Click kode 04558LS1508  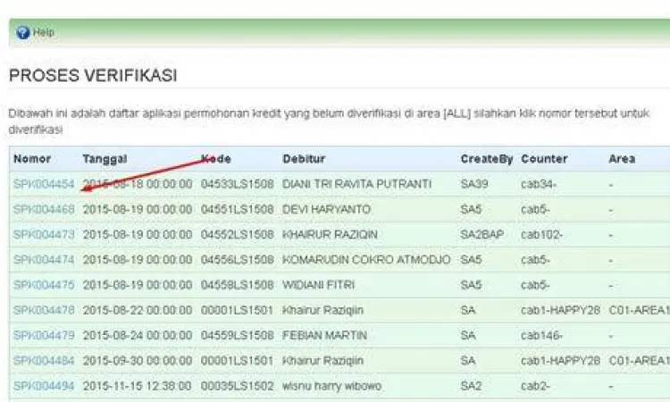pos(237,285)
